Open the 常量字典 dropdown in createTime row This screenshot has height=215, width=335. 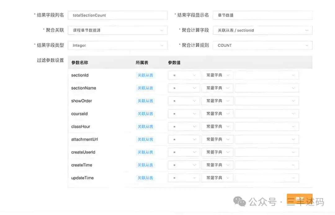217,165
